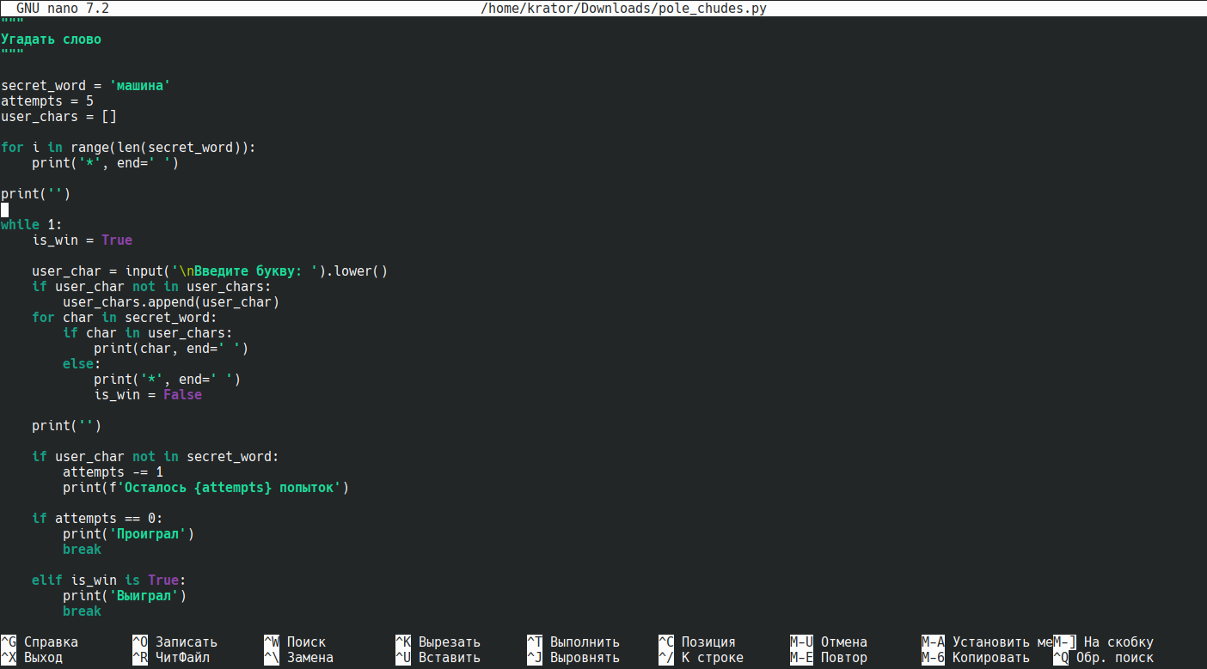Click the 'break' line under print('Выиграл')
Screen dimensions: 1207x669
point(82,611)
